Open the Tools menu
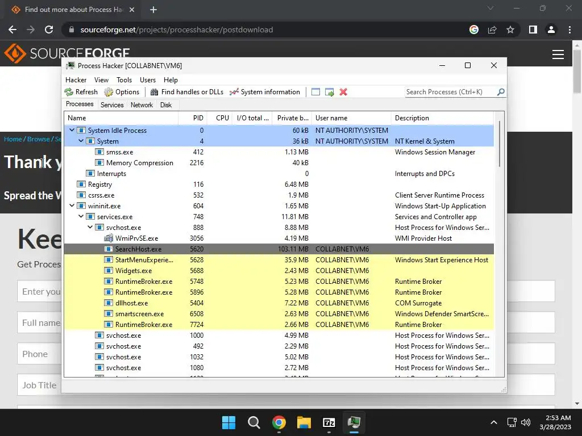This screenshot has width=582, height=436. [x=124, y=79]
